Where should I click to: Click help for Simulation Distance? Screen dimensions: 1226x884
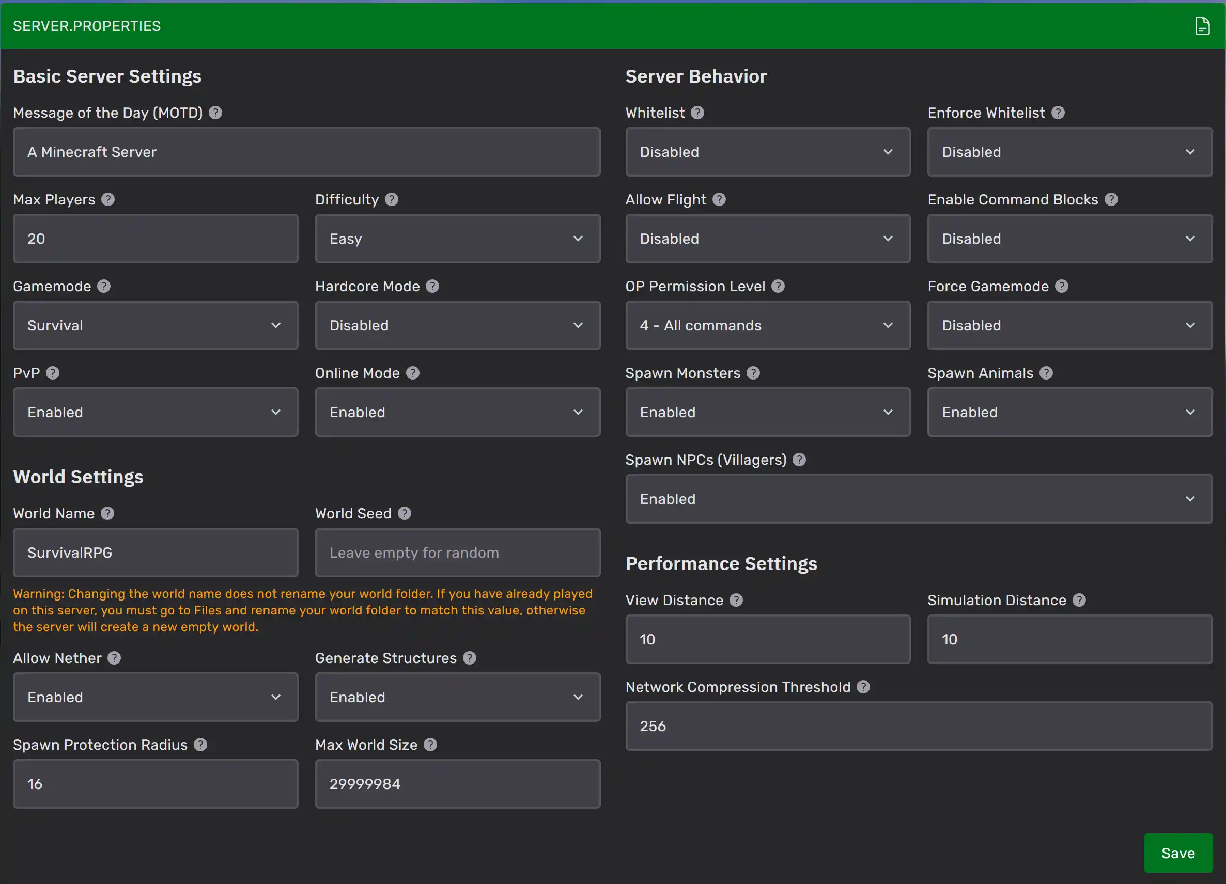pyautogui.click(x=1080, y=600)
